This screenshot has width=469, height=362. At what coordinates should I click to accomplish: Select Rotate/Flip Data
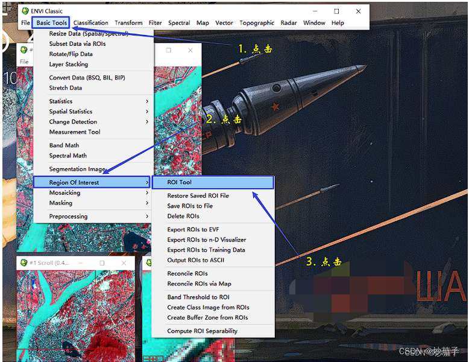[93, 54]
